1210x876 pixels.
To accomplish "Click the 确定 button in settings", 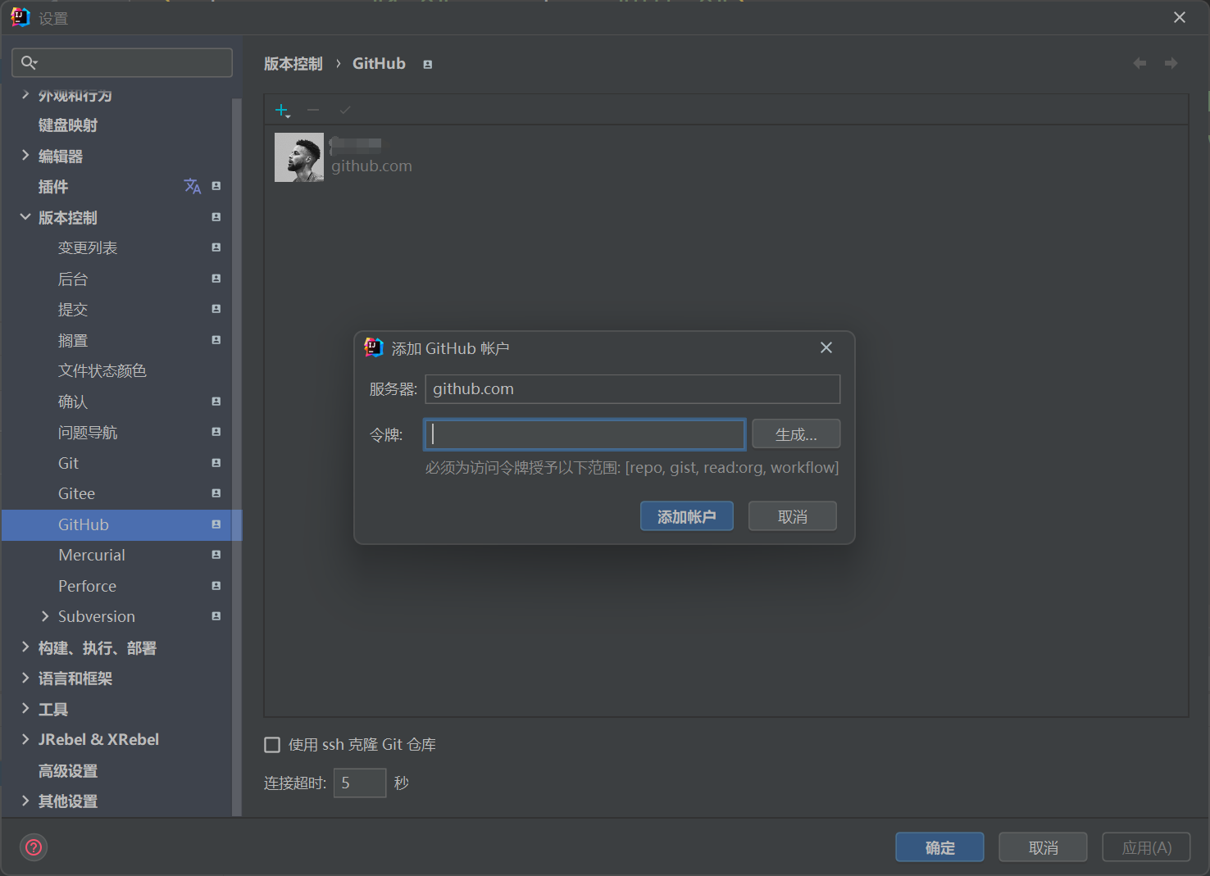I will (x=939, y=847).
